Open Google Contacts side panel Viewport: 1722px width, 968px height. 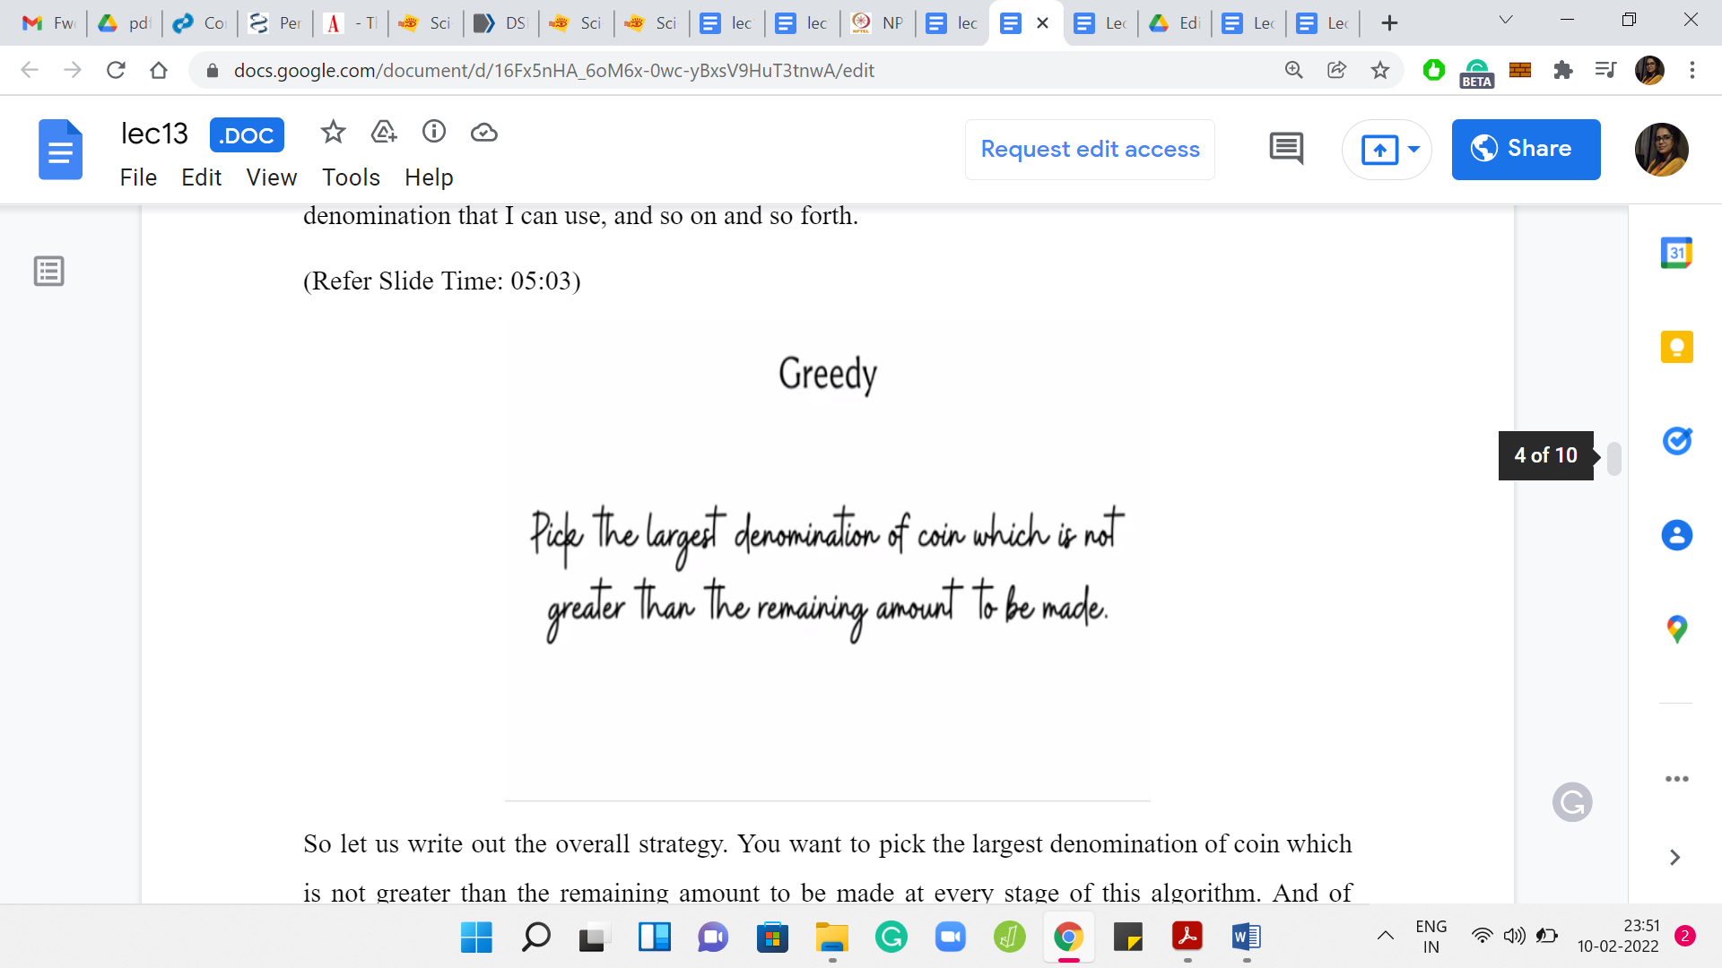pos(1676,535)
